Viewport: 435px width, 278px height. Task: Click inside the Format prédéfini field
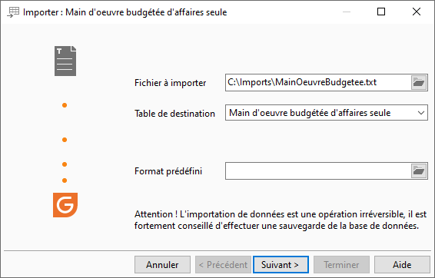318,171
